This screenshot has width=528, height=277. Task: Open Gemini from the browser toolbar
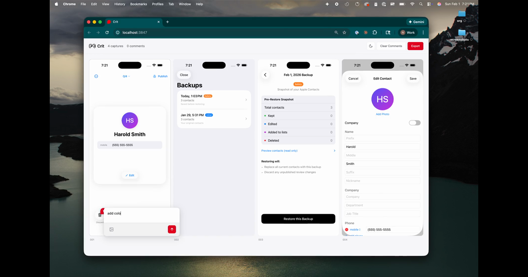416,22
